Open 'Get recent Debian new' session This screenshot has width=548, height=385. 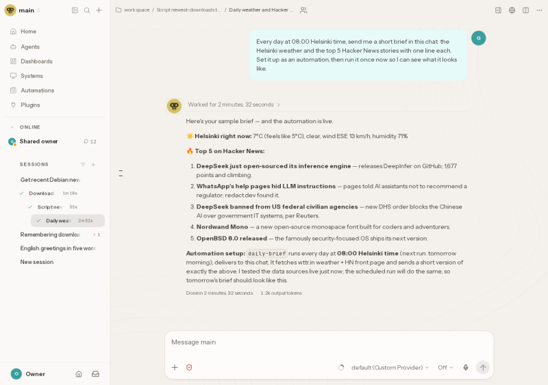click(x=50, y=180)
